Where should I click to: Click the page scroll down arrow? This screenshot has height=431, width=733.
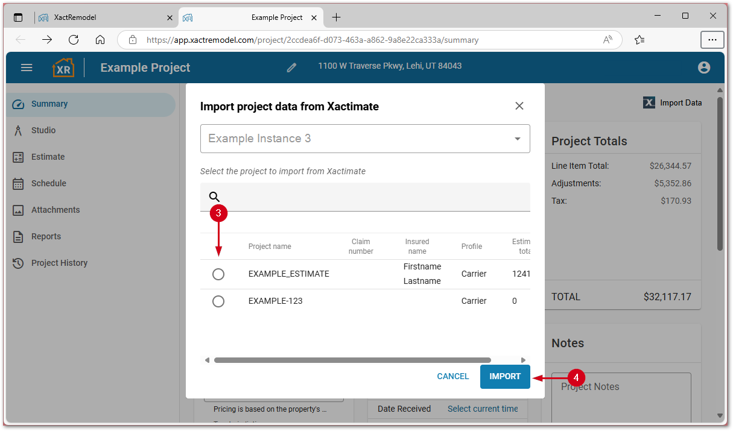pos(720,416)
